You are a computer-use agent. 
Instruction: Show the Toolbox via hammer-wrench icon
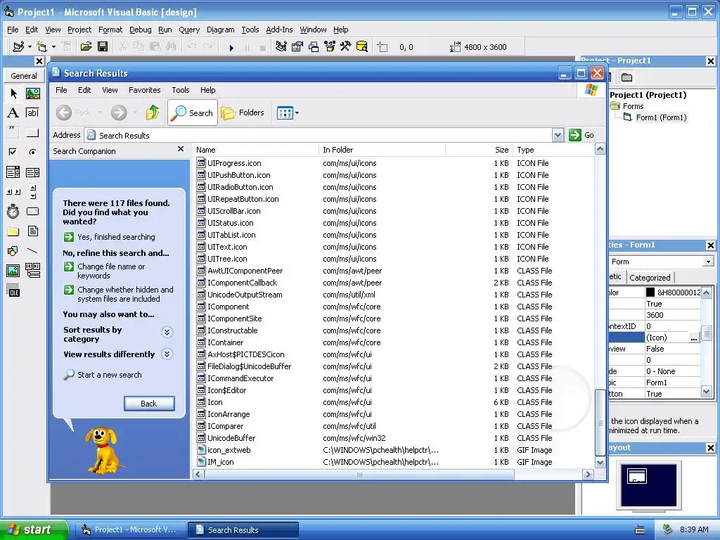pos(346,46)
